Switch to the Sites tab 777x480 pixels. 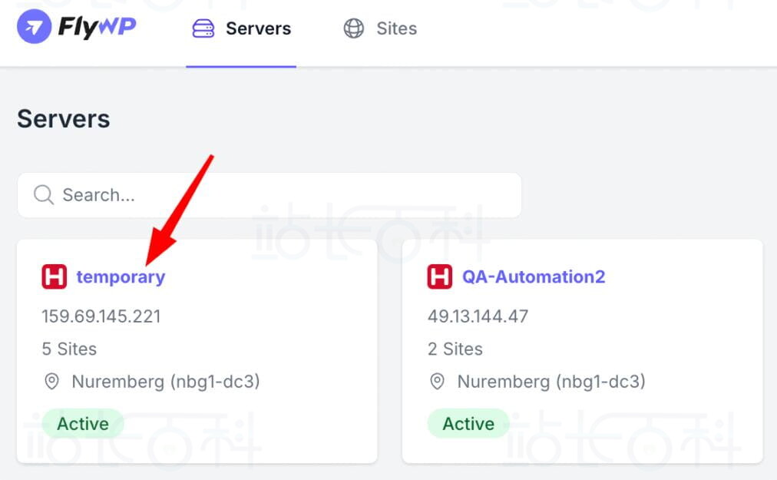(380, 28)
